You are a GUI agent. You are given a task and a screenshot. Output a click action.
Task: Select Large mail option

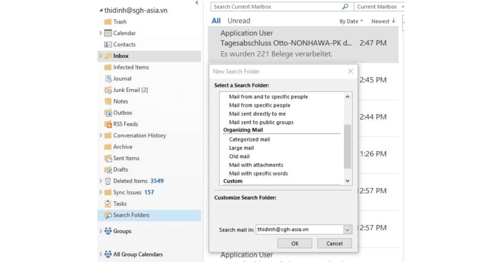[x=241, y=148]
